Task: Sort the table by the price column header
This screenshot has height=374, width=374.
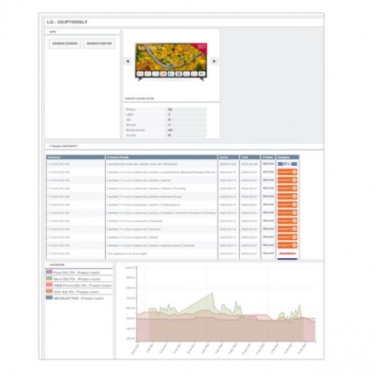Action: pyautogui.click(x=268, y=157)
